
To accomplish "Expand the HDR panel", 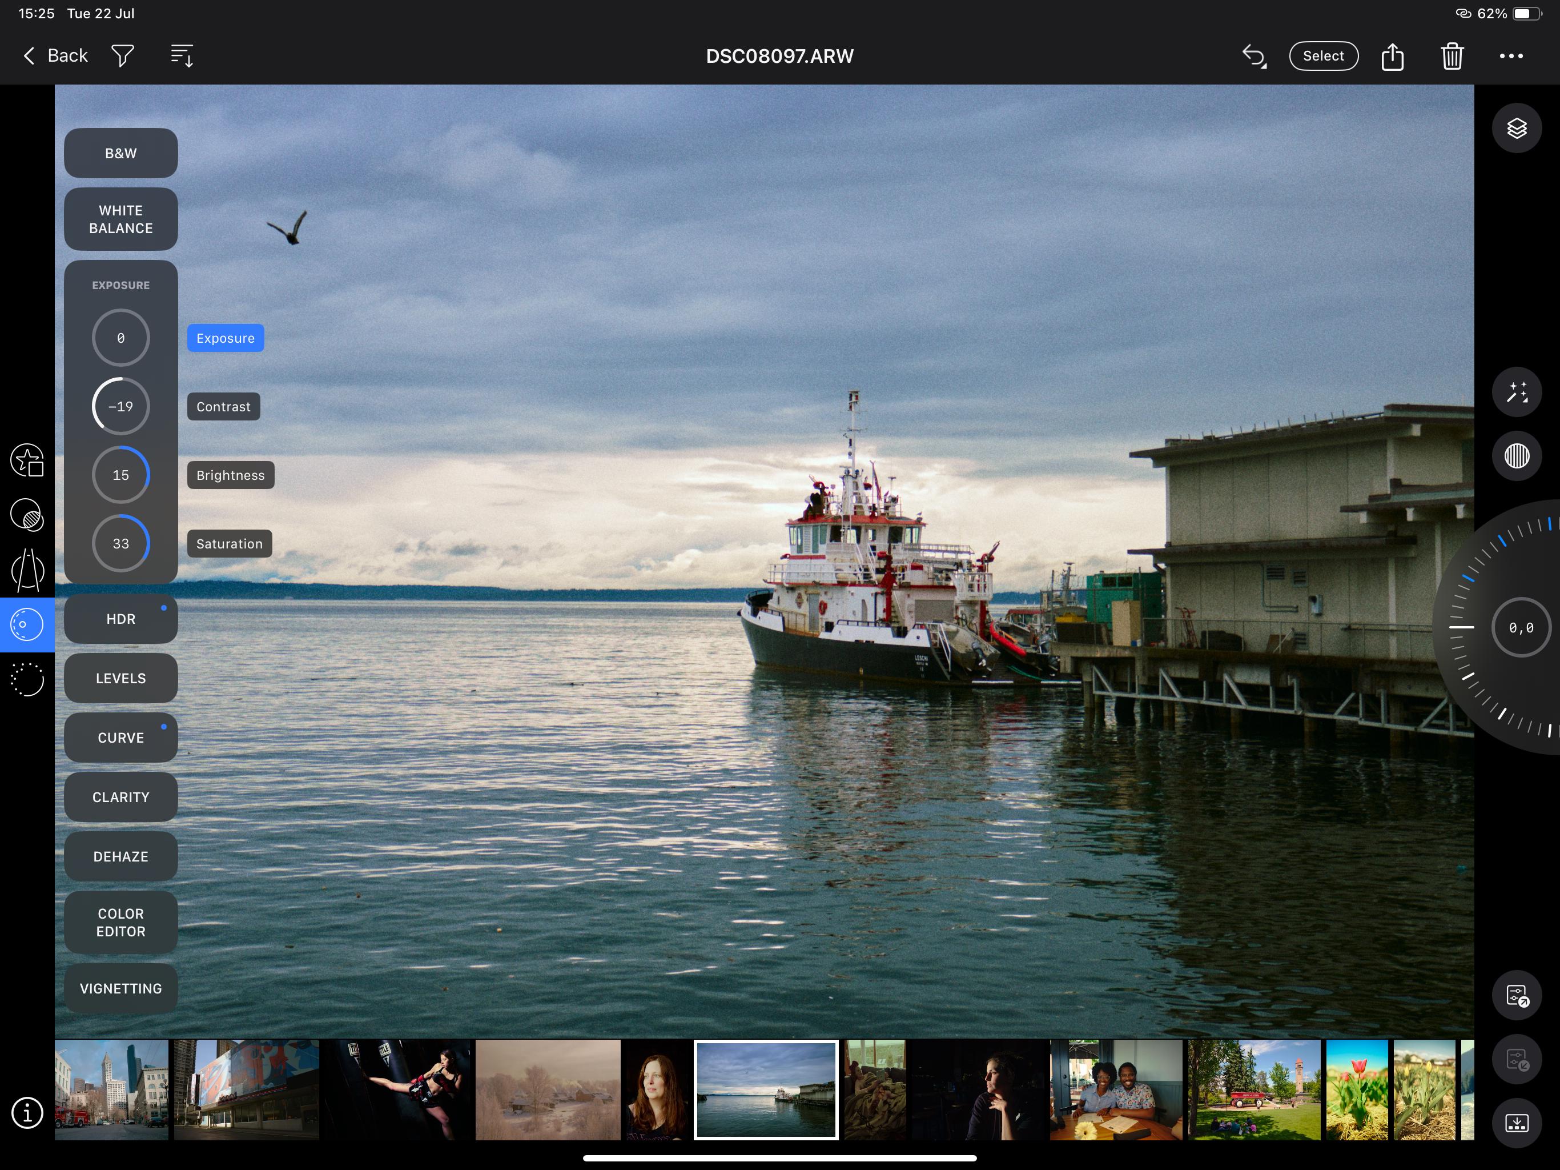I will (x=120, y=619).
